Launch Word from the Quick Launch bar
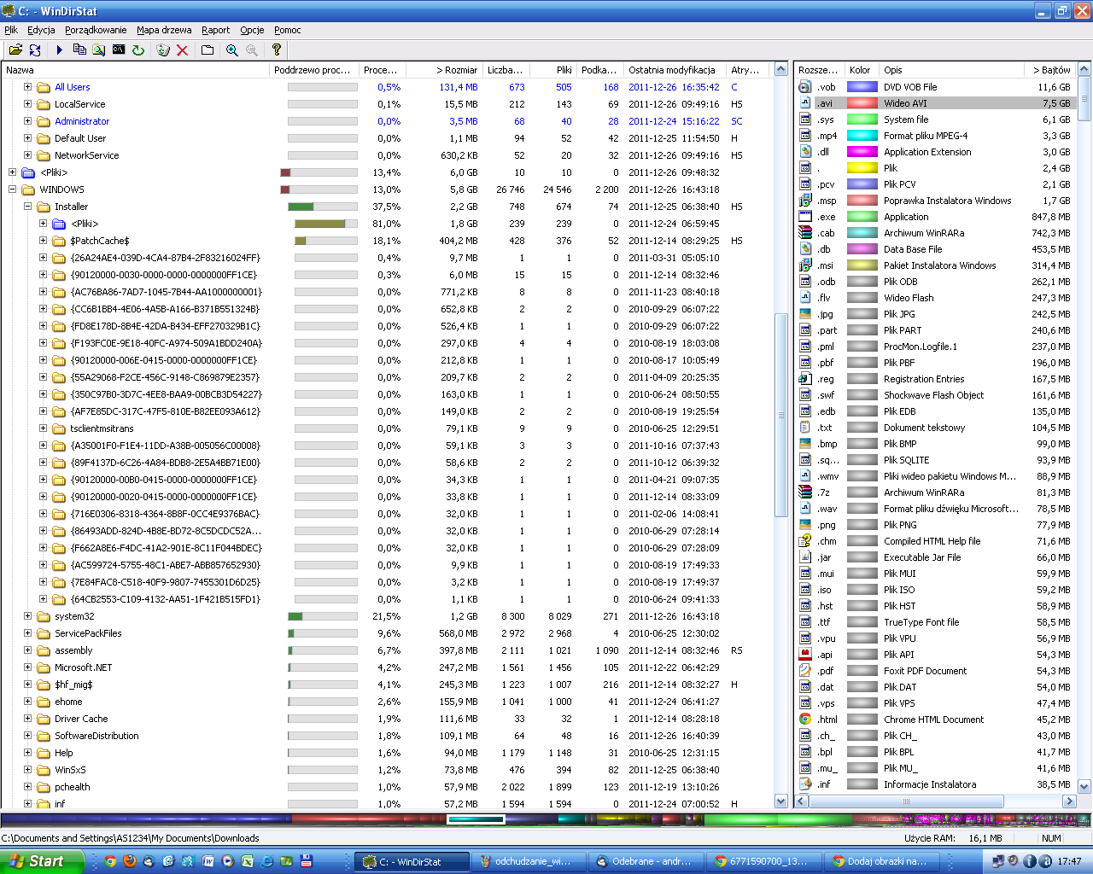 (x=208, y=862)
